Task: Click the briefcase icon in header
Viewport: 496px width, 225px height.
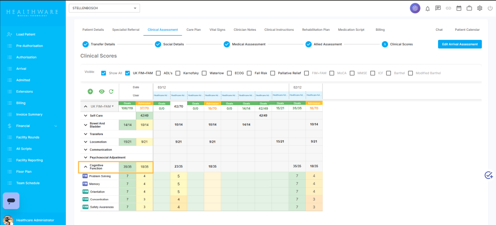Action: pyautogui.click(x=469, y=8)
